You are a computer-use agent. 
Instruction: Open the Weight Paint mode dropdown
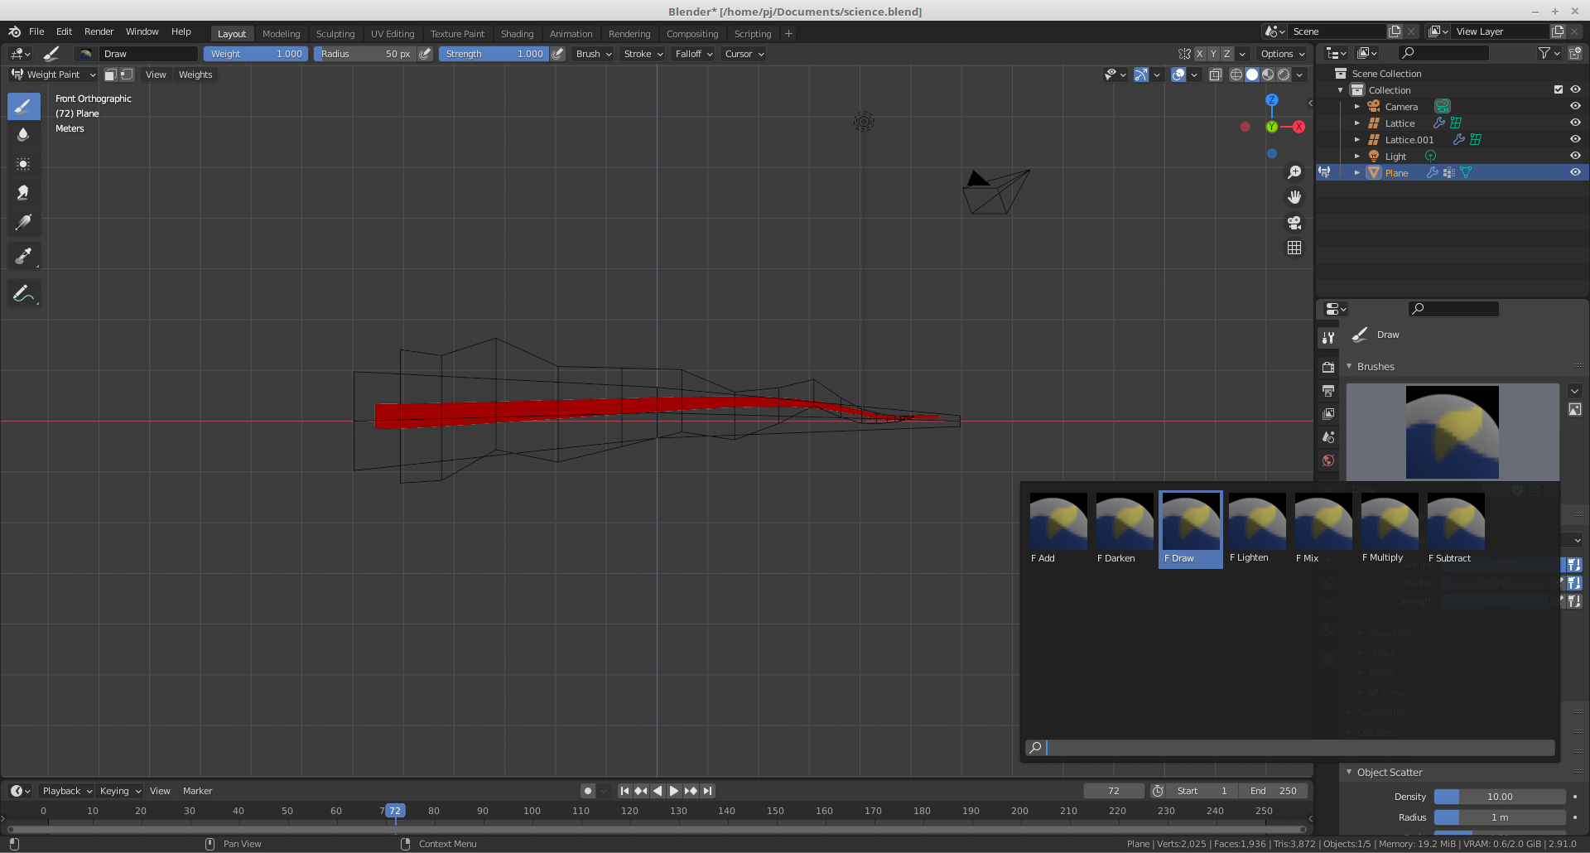click(x=53, y=75)
